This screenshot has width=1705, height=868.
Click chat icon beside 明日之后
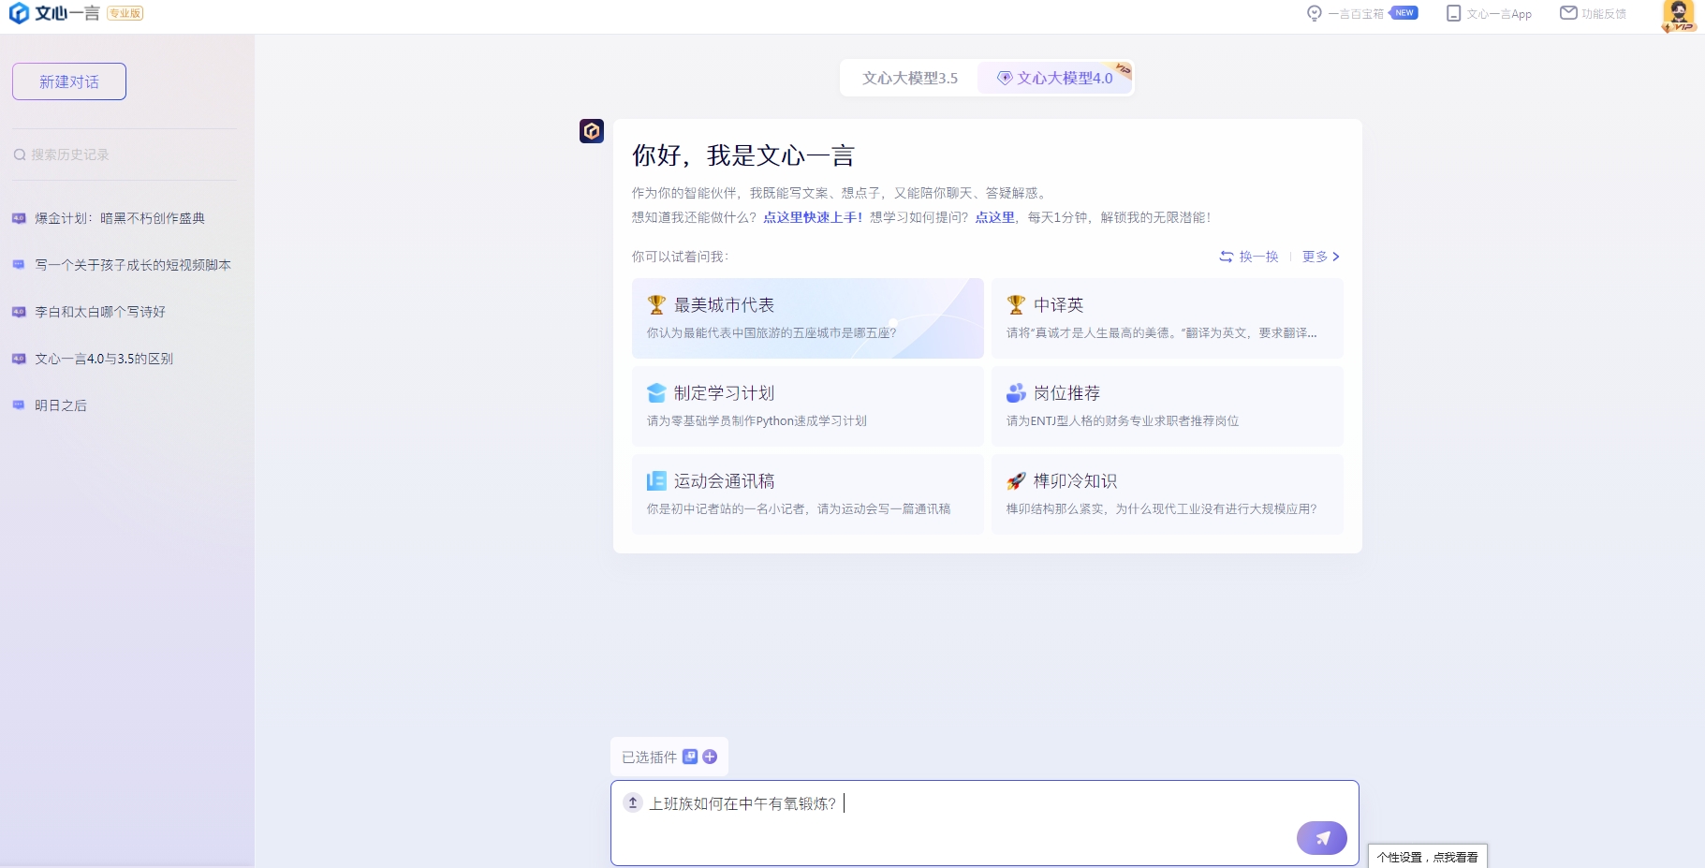(19, 405)
